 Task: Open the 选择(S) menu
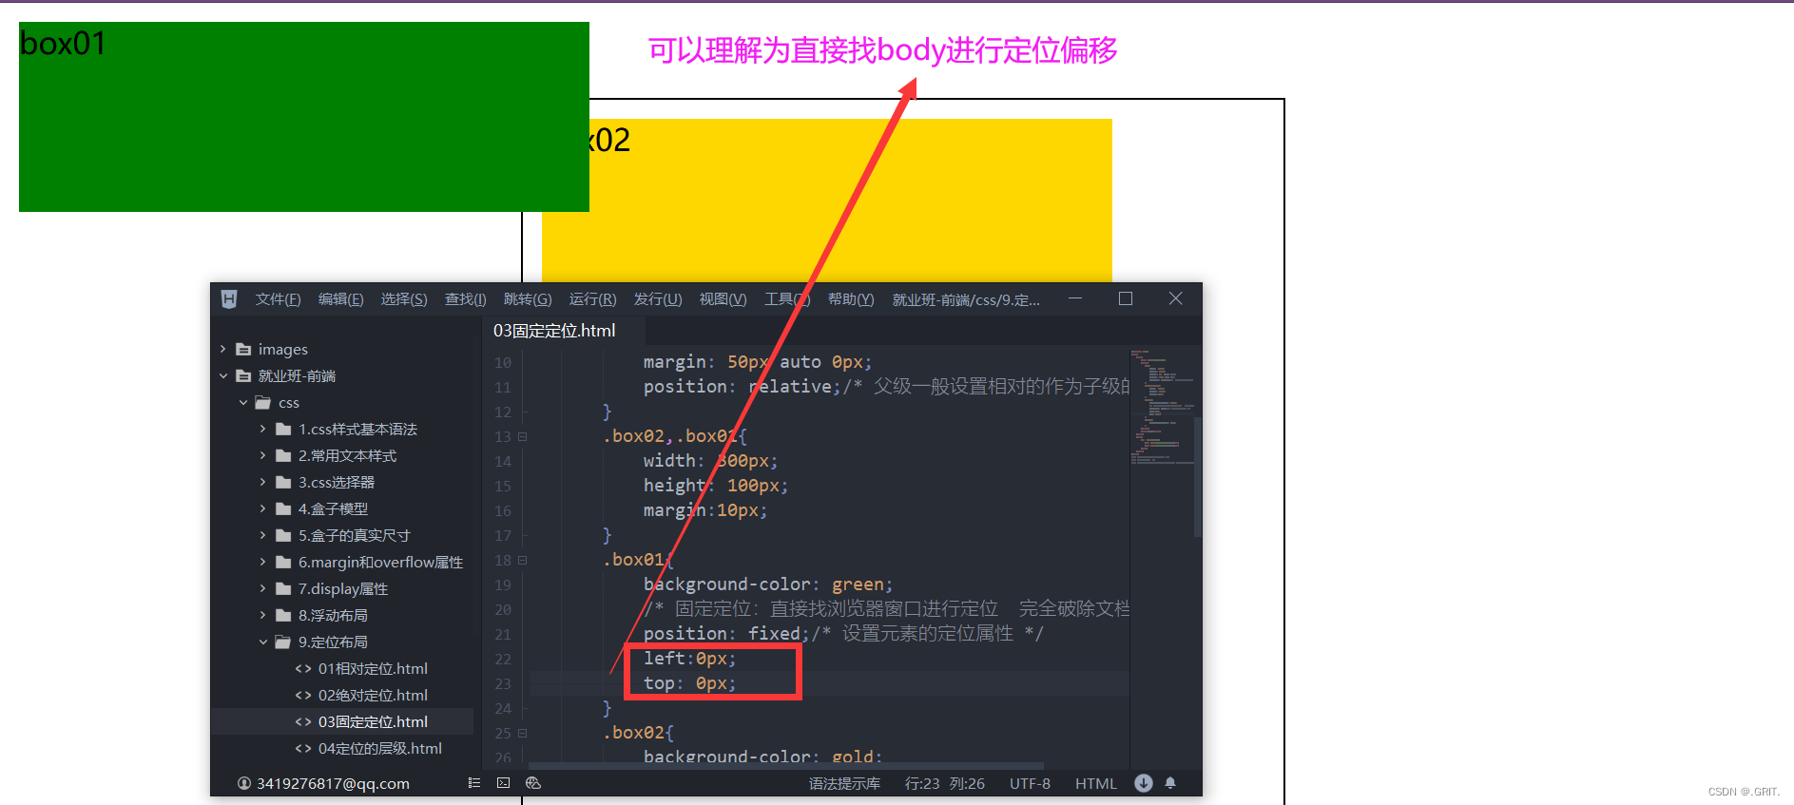(404, 299)
